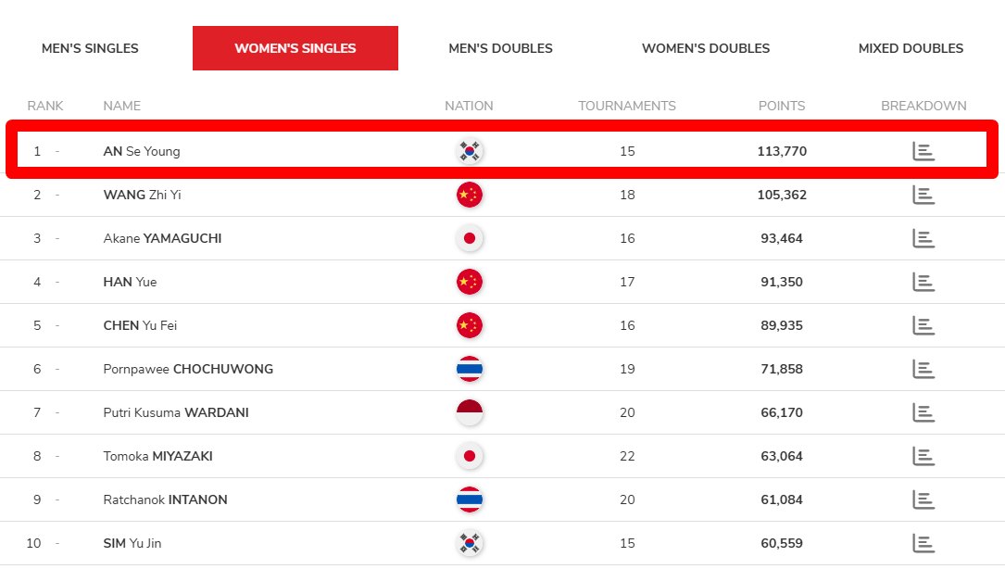Screen dimensions: 1005x569
Task: Open Sim Yu Jin's breakdown chart icon
Action: [923, 543]
